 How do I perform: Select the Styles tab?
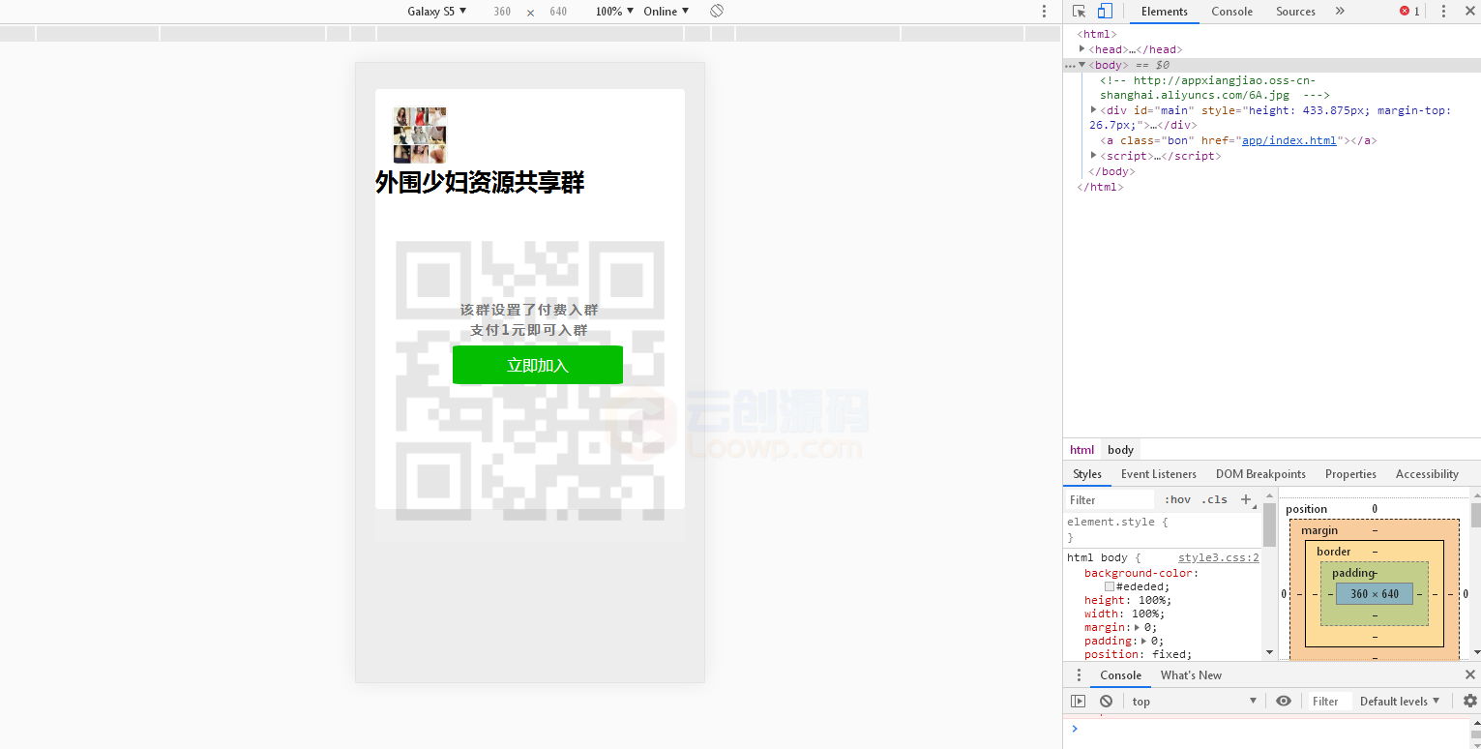[x=1087, y=474]
